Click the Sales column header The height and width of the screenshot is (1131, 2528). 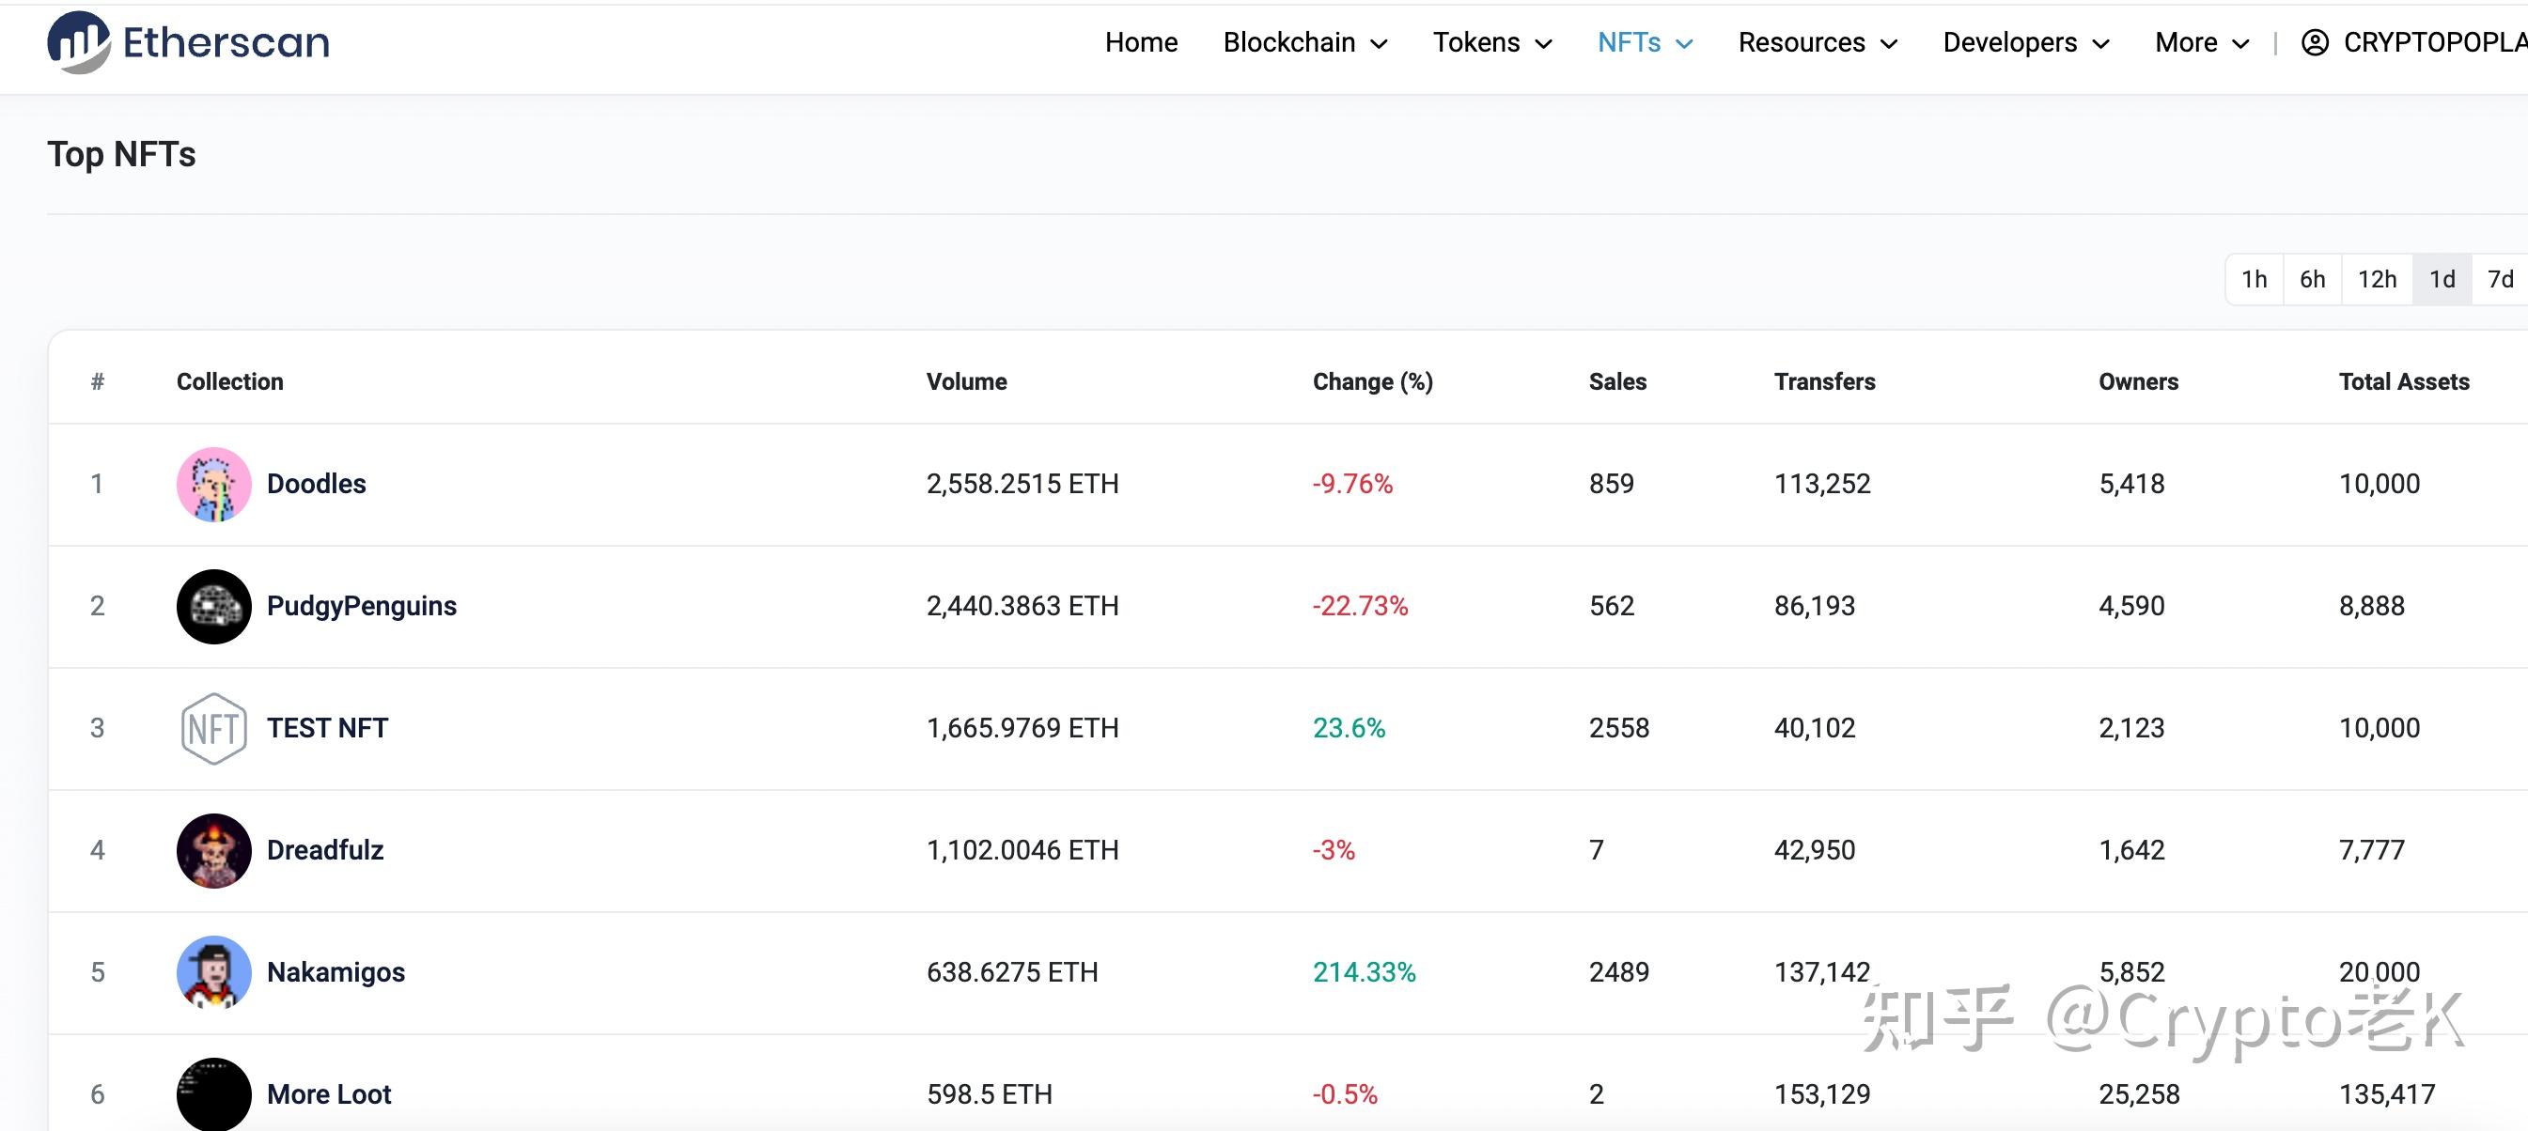coord(1617,381)
